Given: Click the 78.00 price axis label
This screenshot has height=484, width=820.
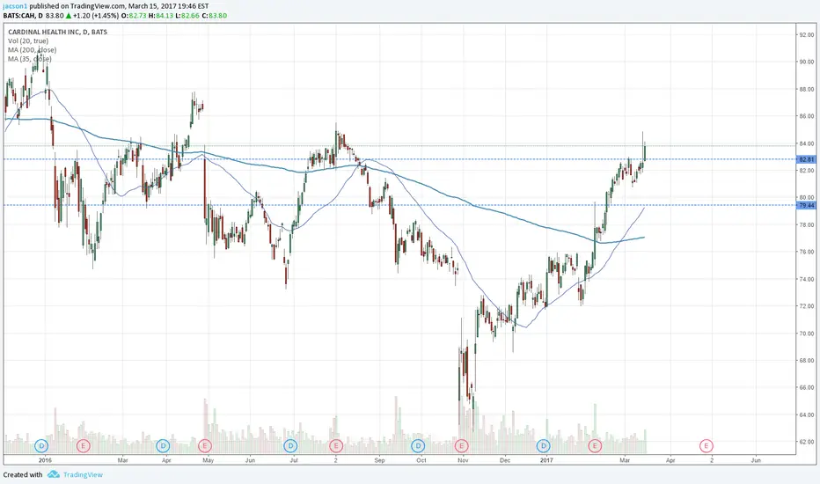Looking at the screenshot, I should 806,225.
